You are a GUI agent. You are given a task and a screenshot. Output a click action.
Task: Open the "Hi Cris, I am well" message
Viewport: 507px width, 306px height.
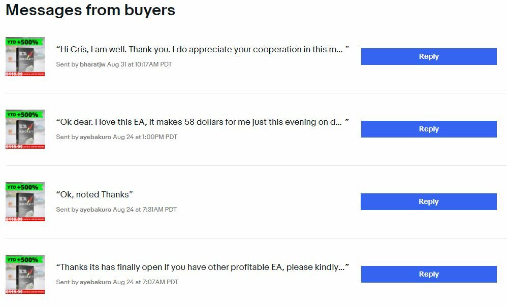pyautogui.click(x=202, y=49)
